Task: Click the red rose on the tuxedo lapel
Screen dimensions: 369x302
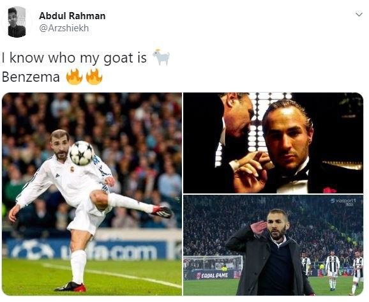Action: 329,190
